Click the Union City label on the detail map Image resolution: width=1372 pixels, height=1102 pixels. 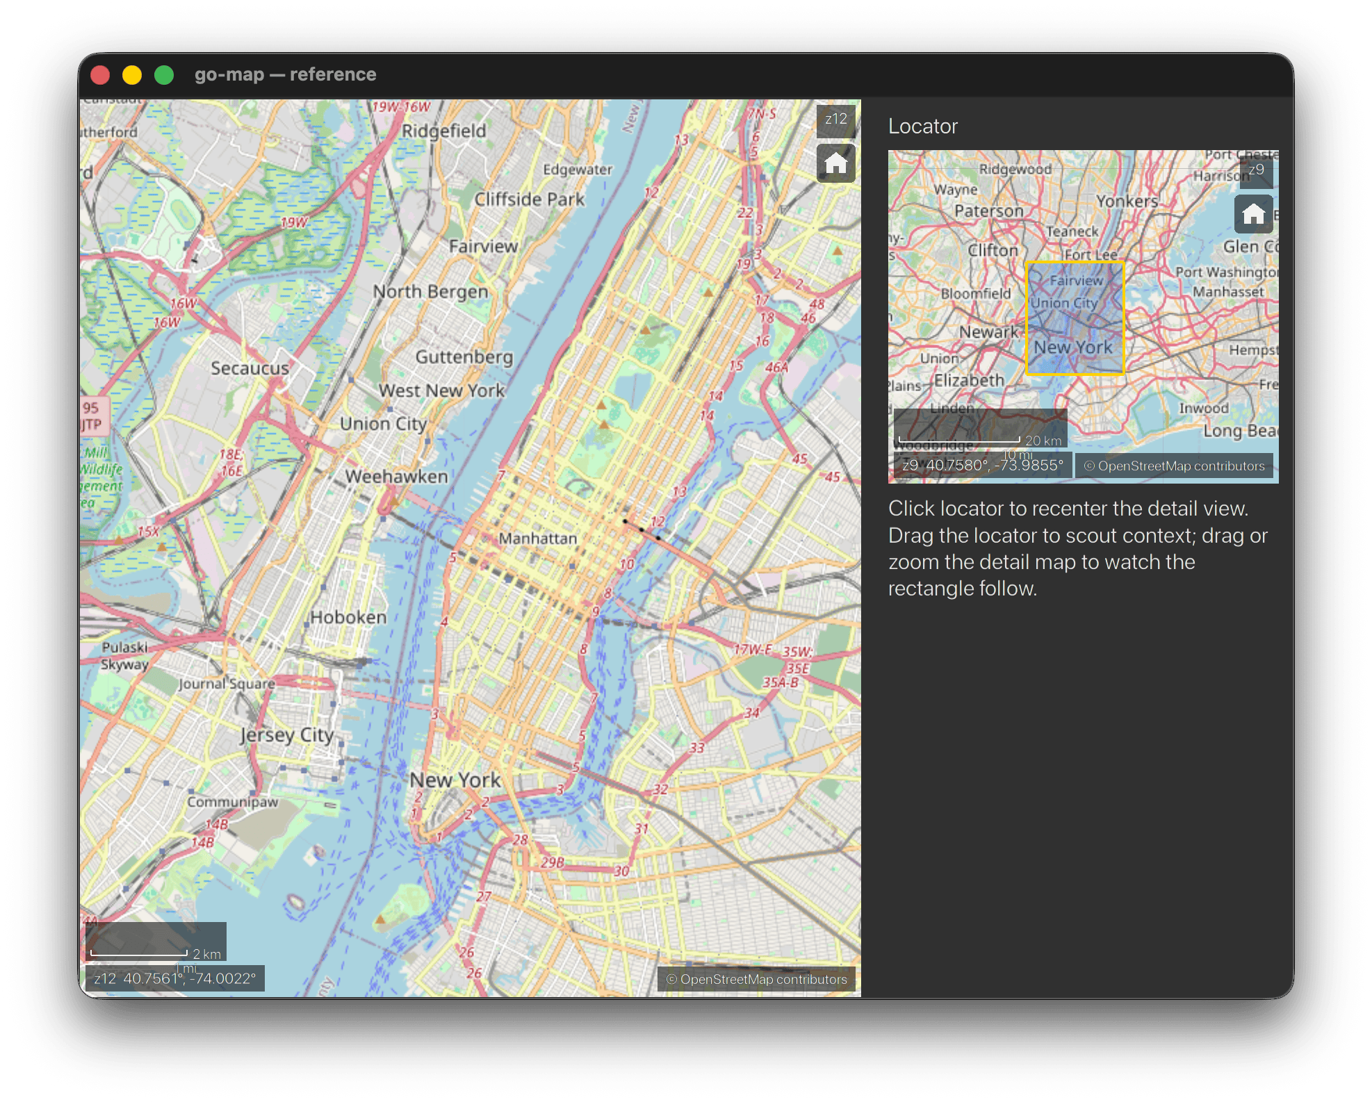pos(383,424)
